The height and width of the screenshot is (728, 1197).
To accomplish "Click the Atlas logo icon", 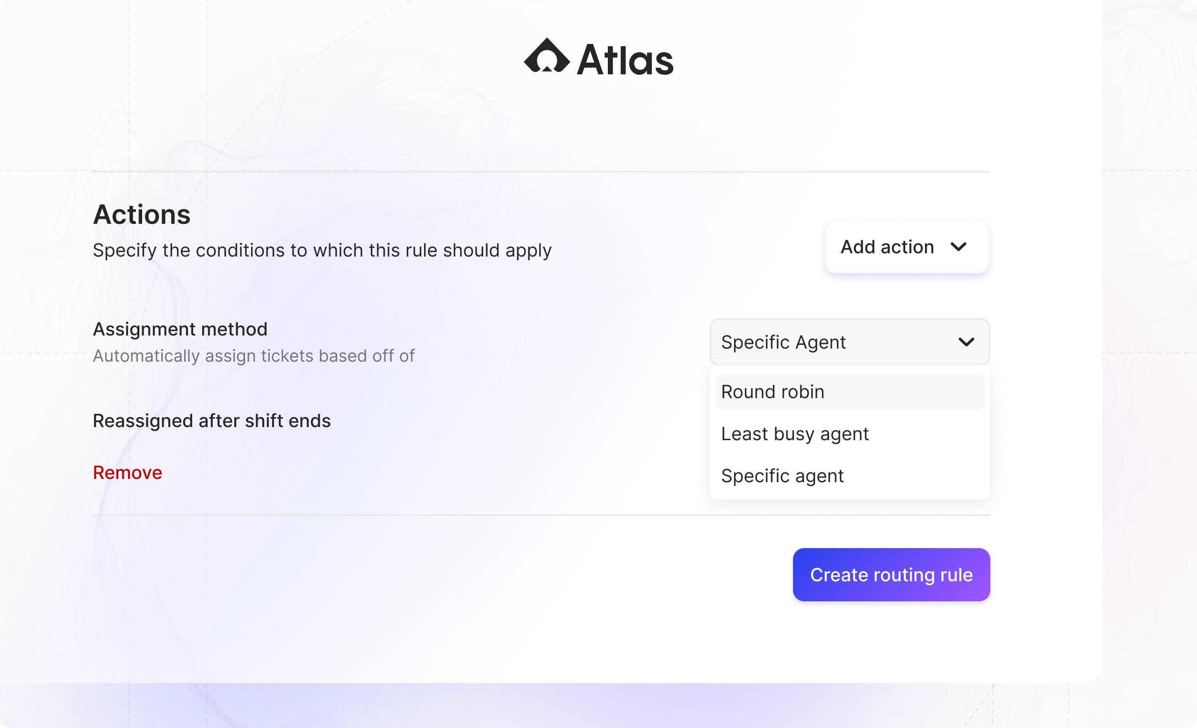I will (547, 55).
